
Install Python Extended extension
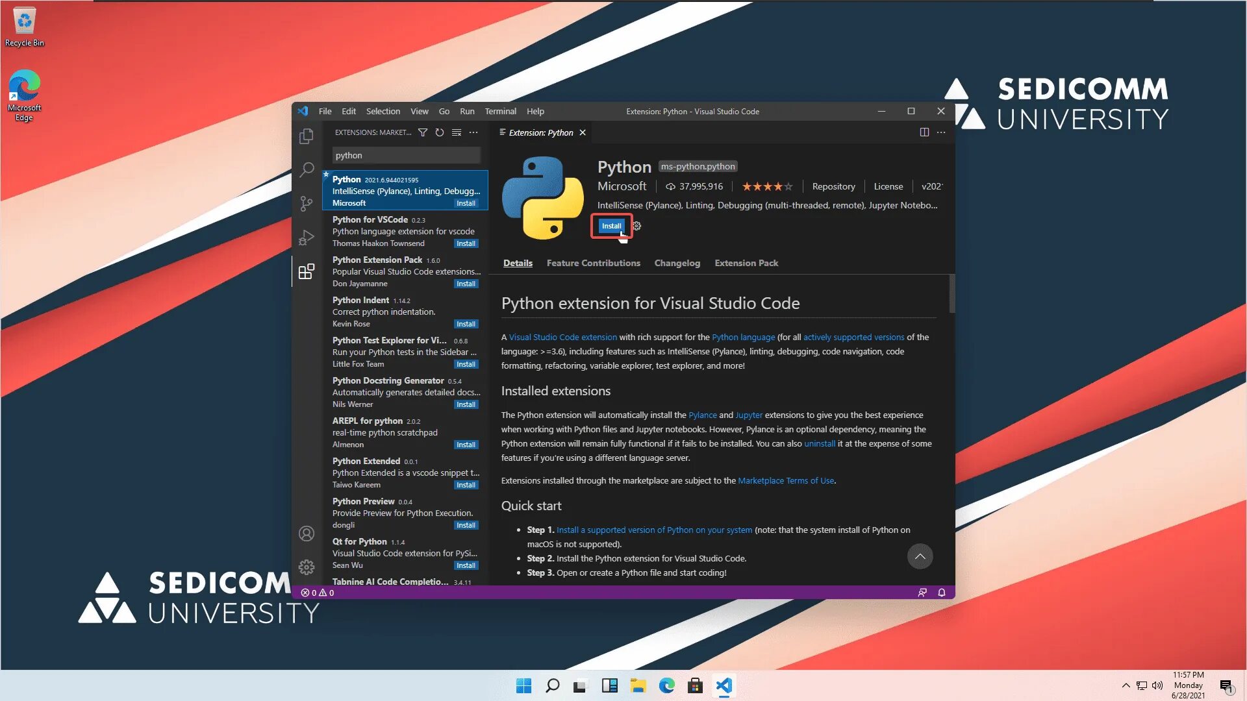(466, 485)
